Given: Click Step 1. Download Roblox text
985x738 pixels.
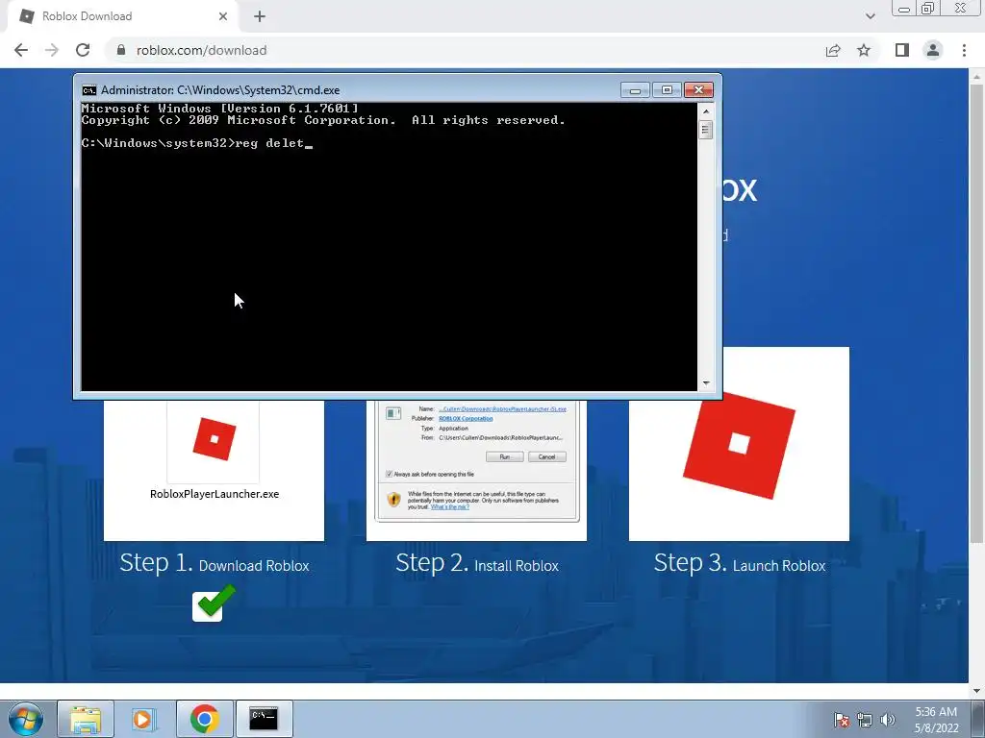Looking at the screenshot, I should [215, 563].
